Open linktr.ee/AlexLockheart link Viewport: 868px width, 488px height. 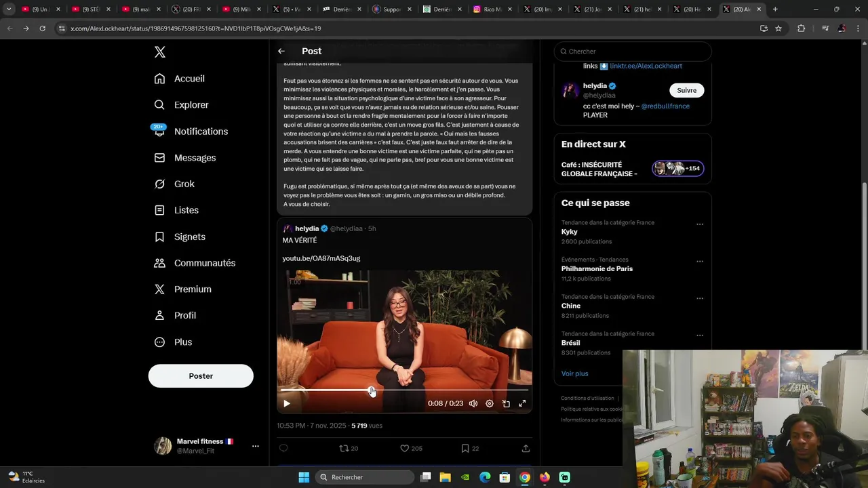[x=646, y=66]
